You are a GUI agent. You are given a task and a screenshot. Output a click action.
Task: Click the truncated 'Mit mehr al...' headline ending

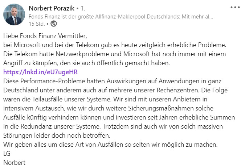tap(197, 17)
